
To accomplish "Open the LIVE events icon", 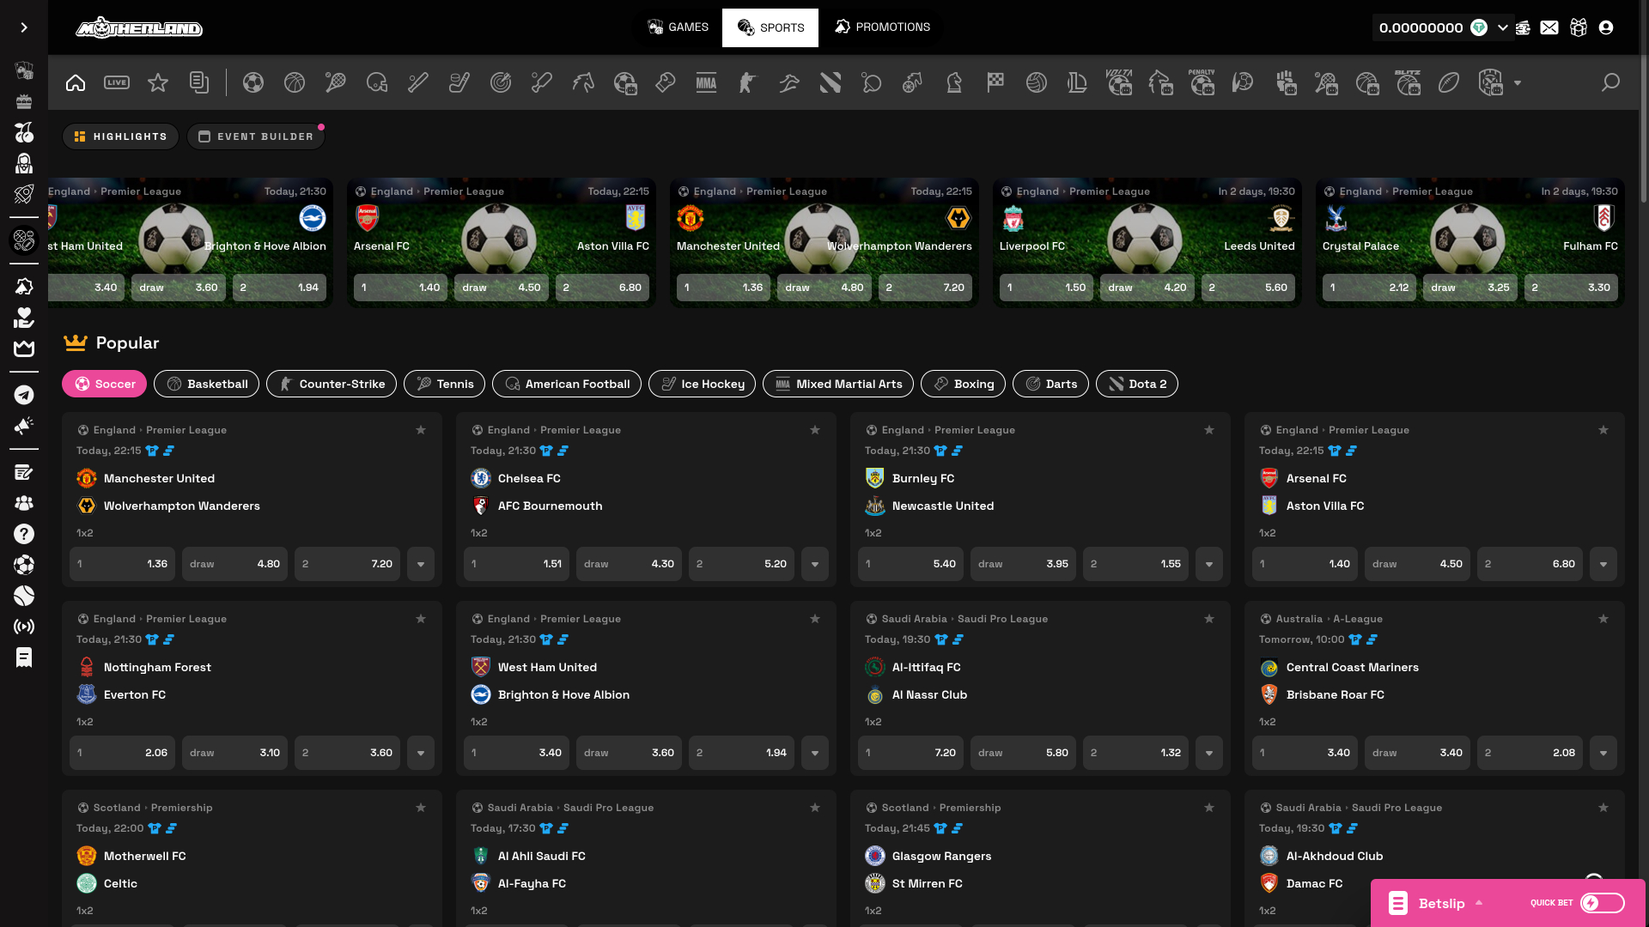I will [x=117, y=82].
